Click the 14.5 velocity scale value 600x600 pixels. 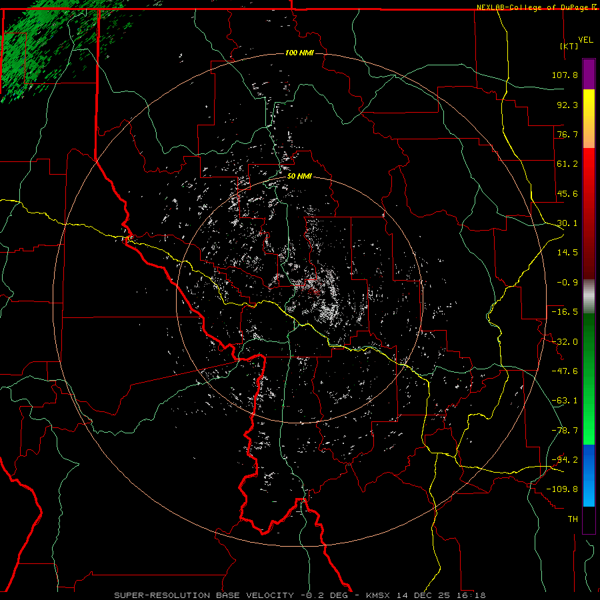567,253
